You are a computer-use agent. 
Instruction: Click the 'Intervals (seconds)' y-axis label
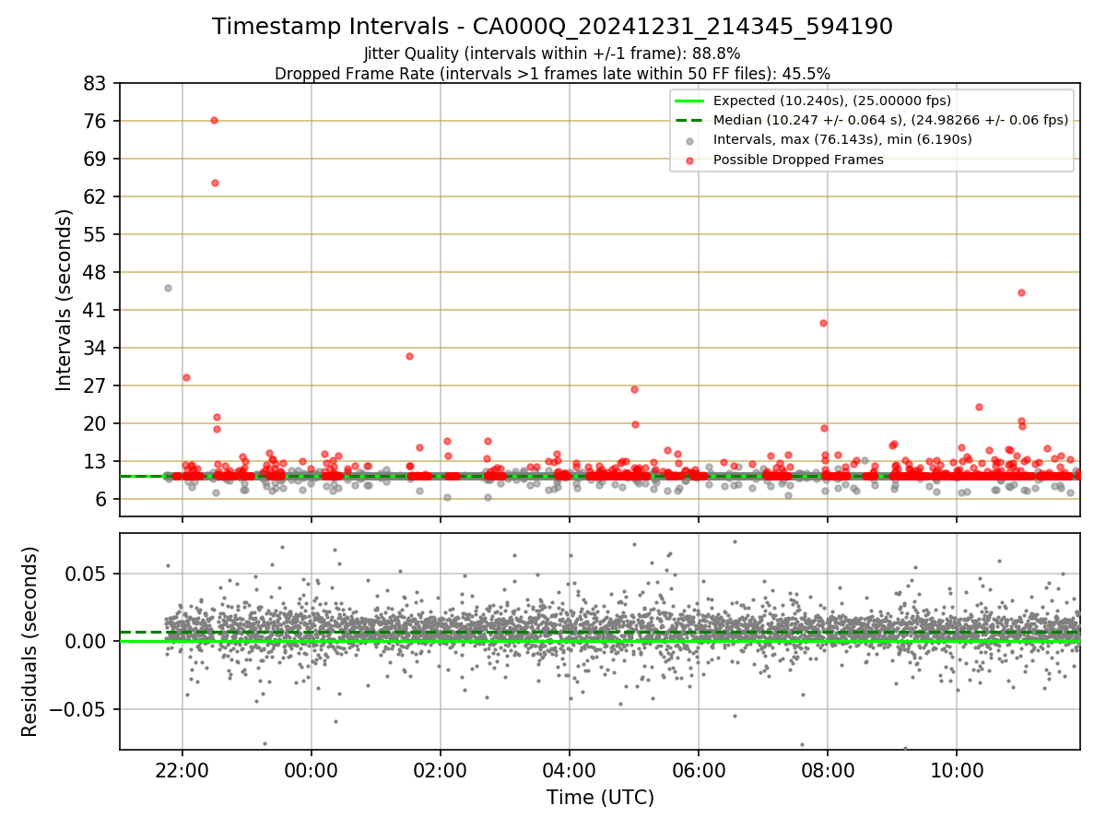click(x=64, y=300)
